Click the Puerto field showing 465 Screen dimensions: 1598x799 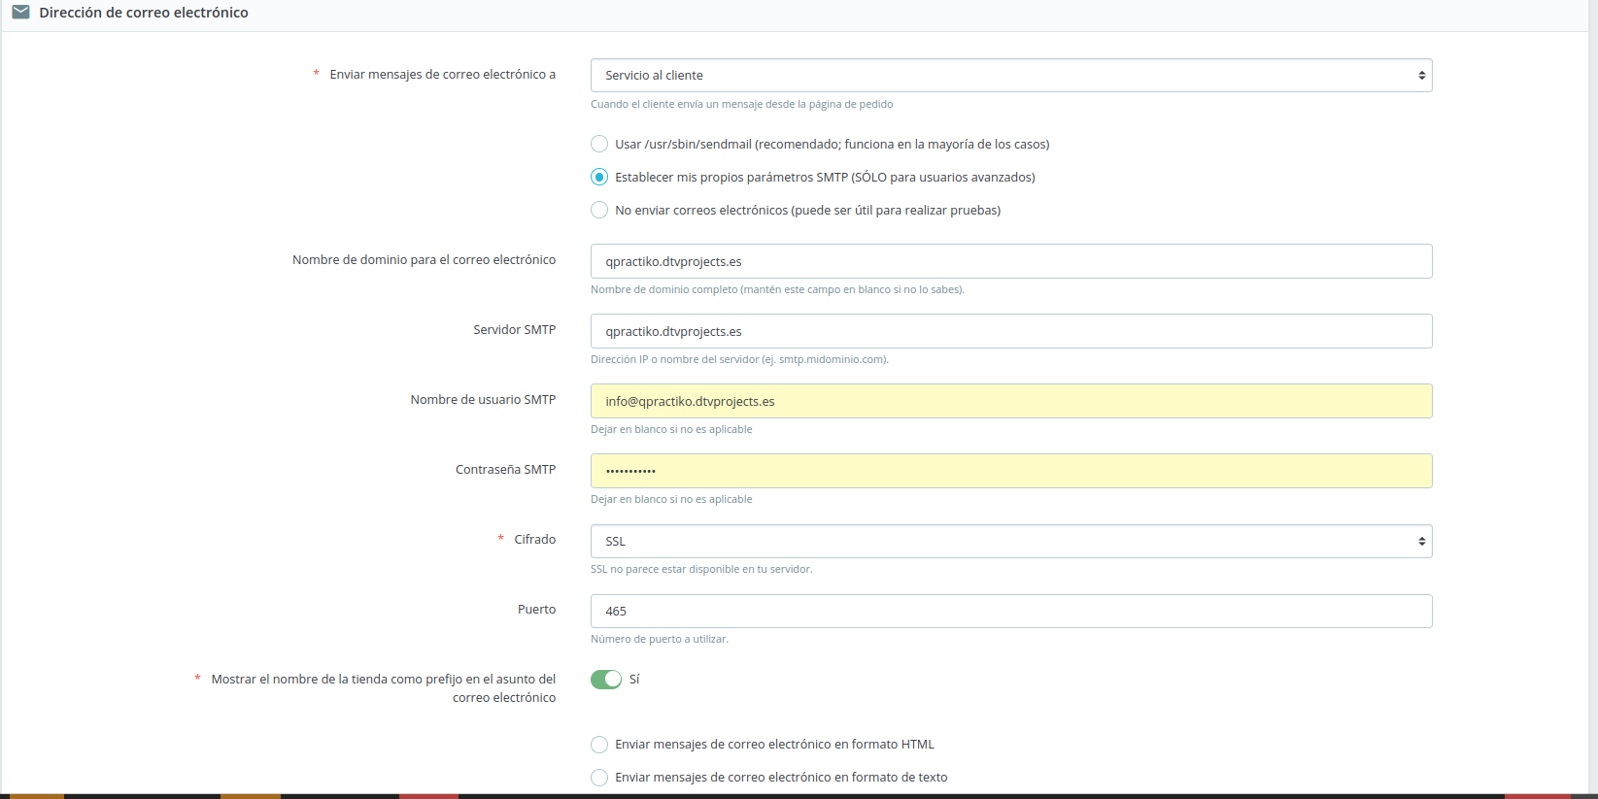(x=1011, y=611)
